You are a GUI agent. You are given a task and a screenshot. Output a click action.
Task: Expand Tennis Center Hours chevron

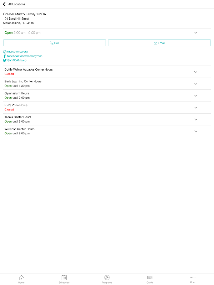coord(196,120)
